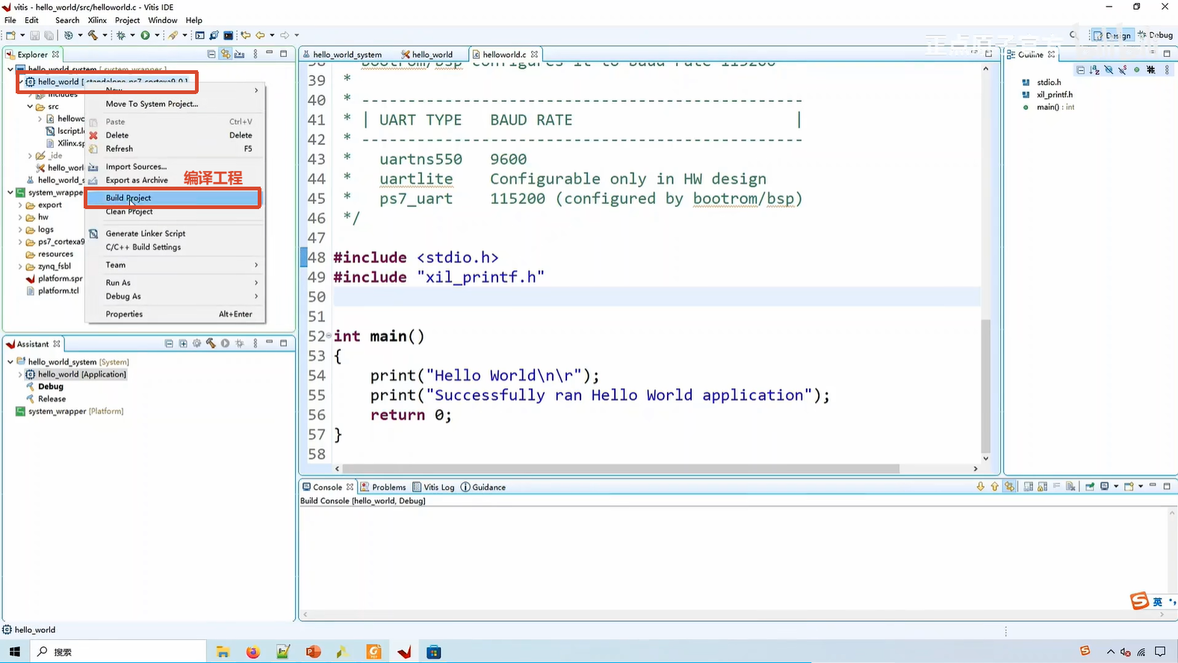The height and width of the screenshot is (663, 1178).
Task: Open the Display Selected Console dropdown
Action: point(1116,487)
